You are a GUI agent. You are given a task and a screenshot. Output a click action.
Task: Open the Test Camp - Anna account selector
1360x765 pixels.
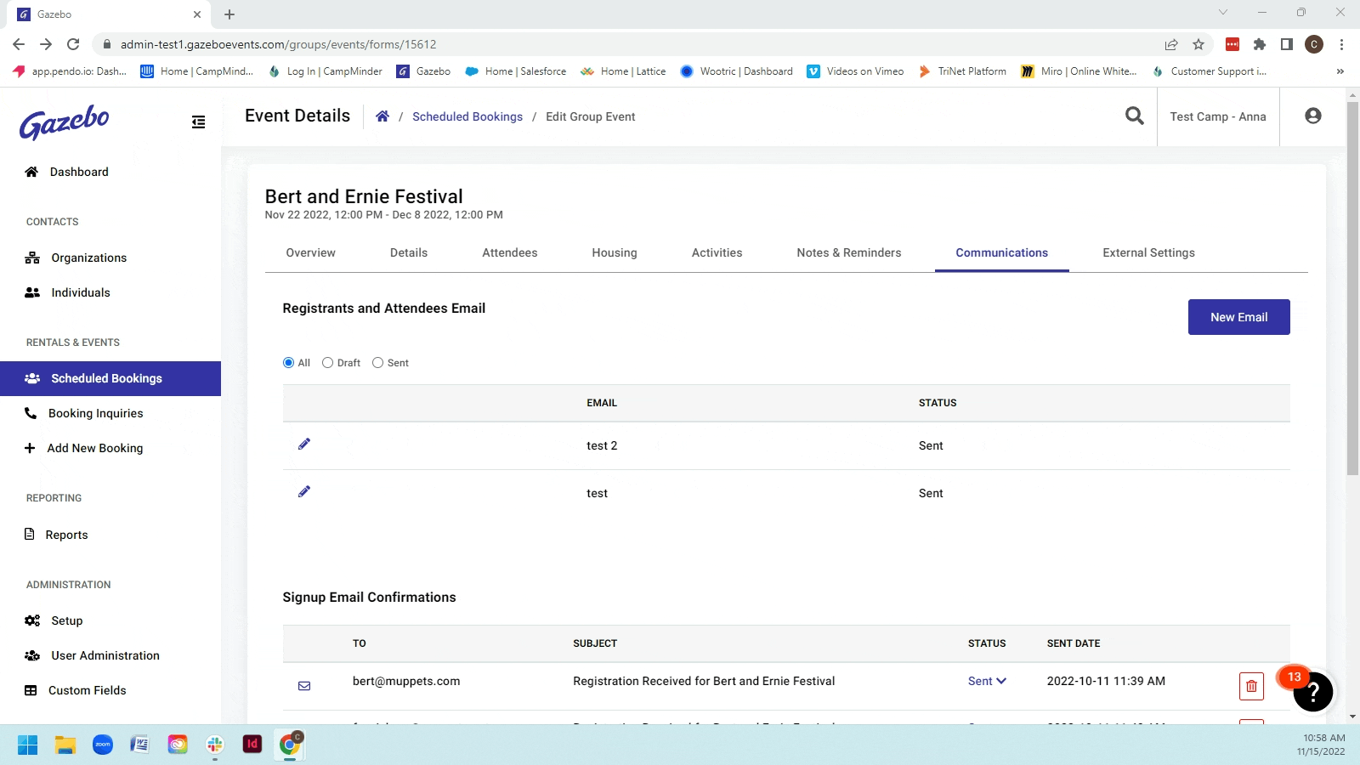tap(1217, 116)
